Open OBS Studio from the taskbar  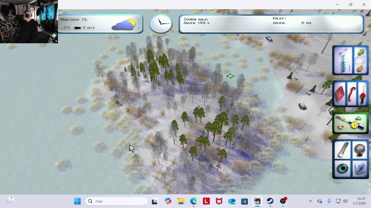(283, 201)
